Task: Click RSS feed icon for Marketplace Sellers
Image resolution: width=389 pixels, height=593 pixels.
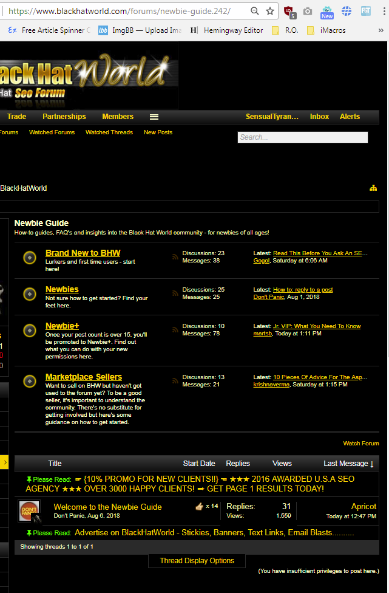Action: coord(175,381)
